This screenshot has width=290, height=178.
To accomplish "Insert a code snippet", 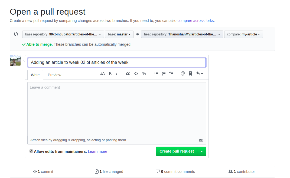I will coord(136,73).
